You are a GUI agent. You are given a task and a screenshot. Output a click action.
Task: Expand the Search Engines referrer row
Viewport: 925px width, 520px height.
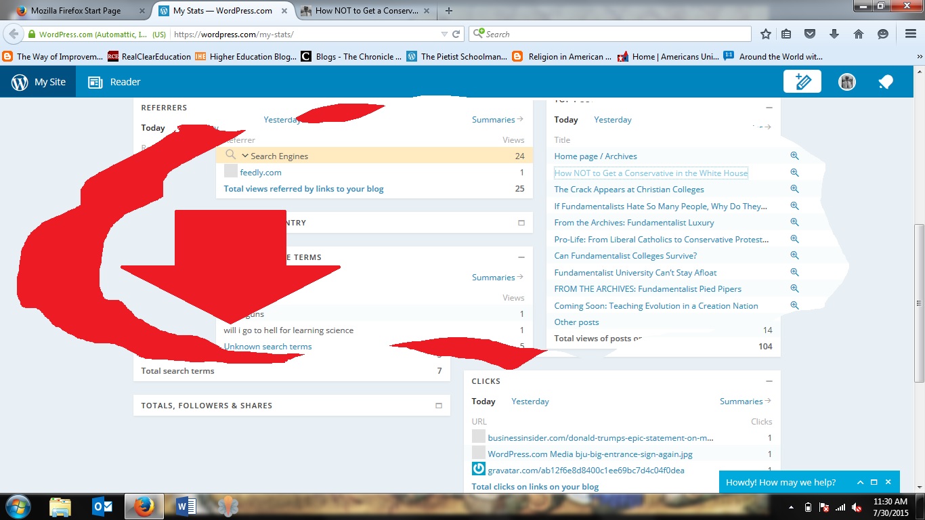point(245,156)
